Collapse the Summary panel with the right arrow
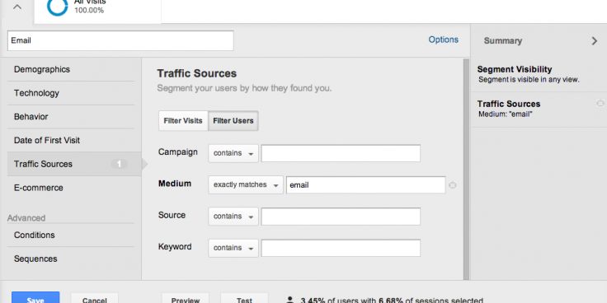The height and width of the screenshot is (303, 607). pos(595,41)
